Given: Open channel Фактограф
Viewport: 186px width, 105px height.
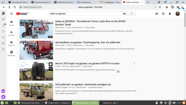Looking at the screenshot, I should coord(60,45).
